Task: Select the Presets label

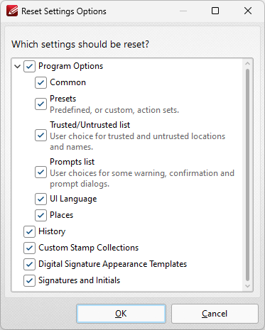Action: tap(63, 99)
